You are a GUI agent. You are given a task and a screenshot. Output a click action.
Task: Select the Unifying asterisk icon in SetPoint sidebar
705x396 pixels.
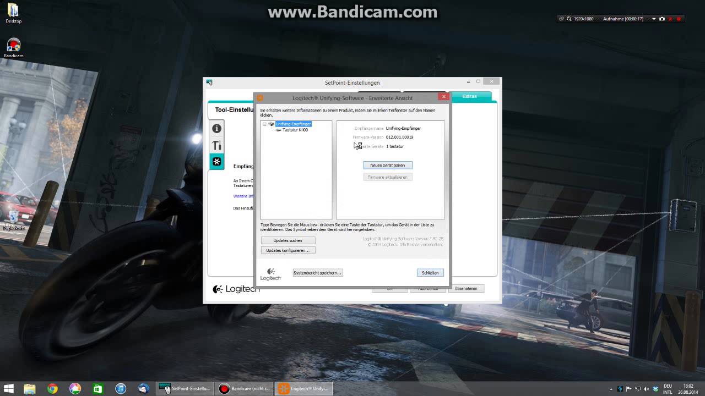point(216,162)
